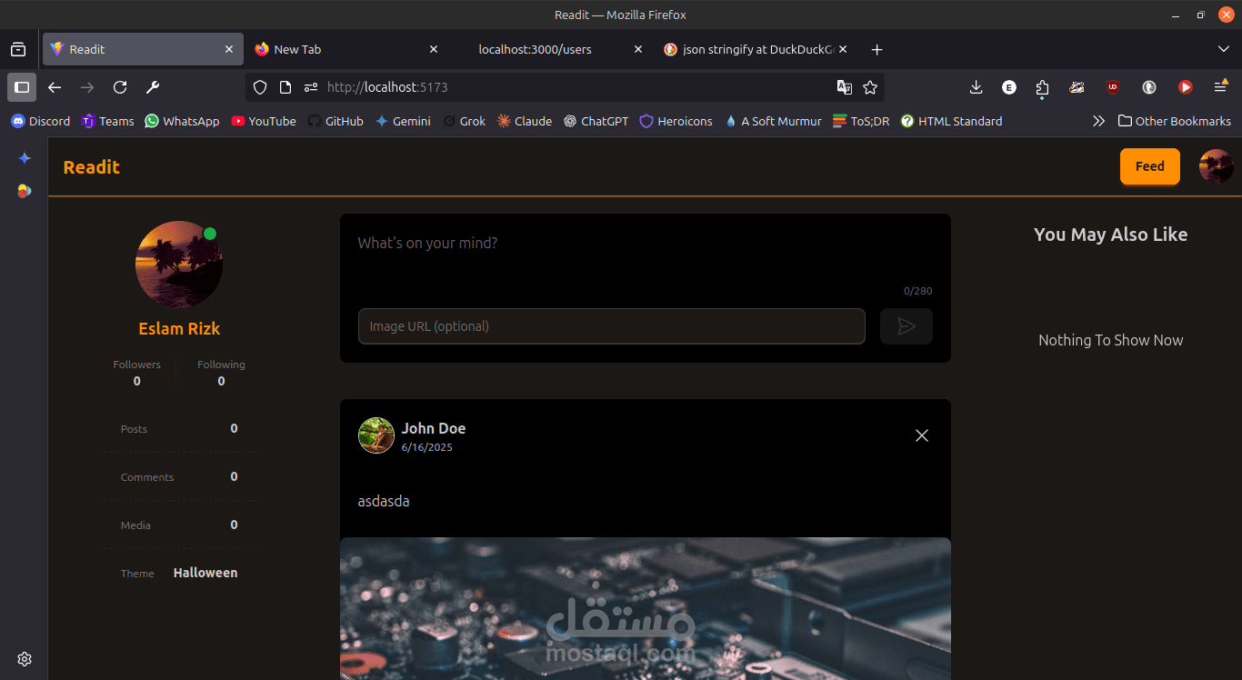This screenshot has width=1242, height=680.
Task: View the Followers count
Action: coord(136,373)
